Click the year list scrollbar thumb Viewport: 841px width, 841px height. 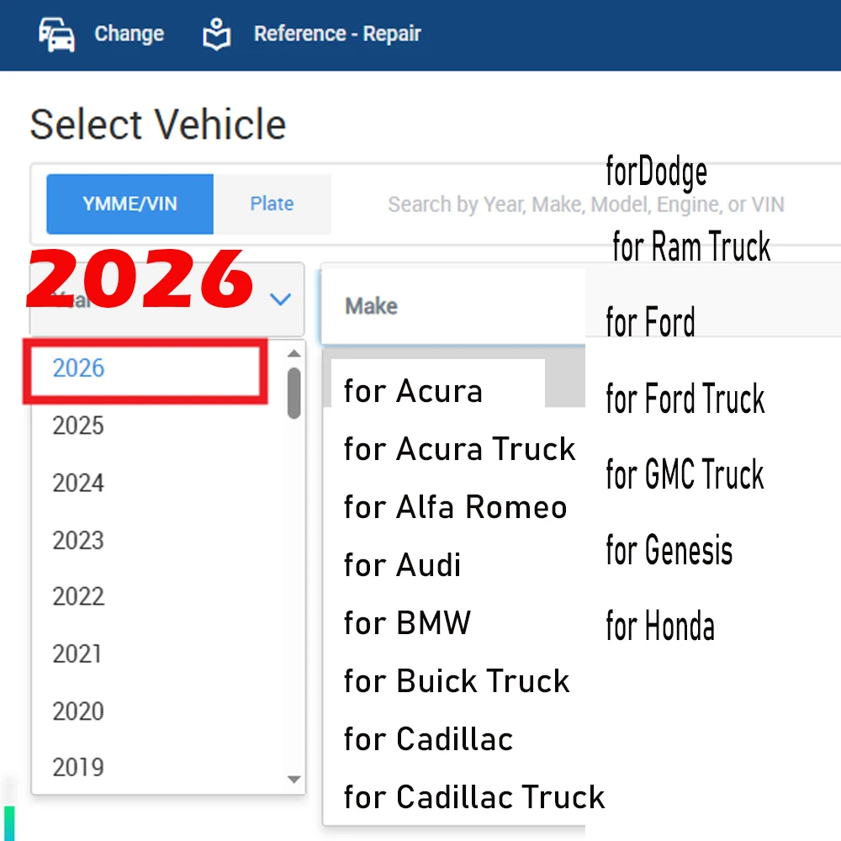coord(294,393)
